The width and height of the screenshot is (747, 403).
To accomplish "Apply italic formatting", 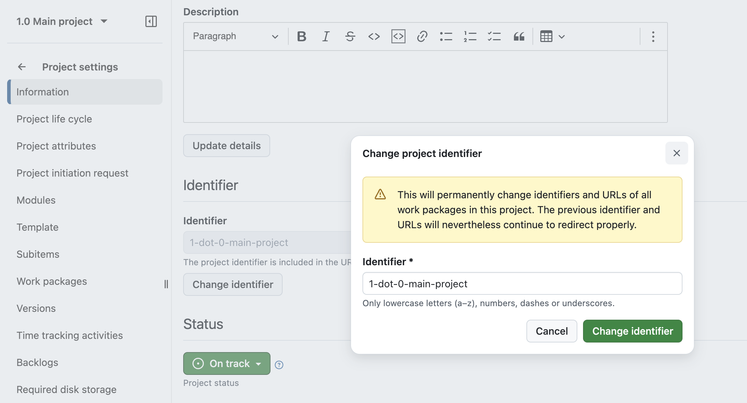I will (325, 36).
